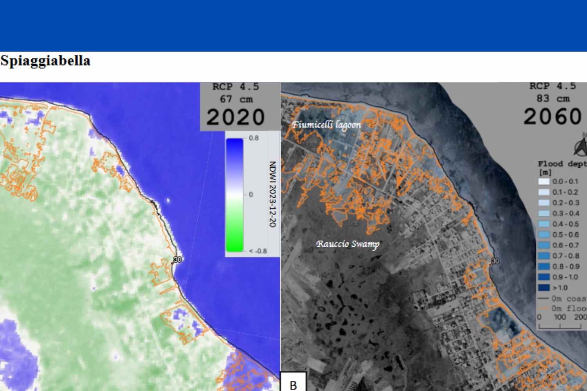Click the 2020 year label
The image size is (587, 391).
(236, 117)
